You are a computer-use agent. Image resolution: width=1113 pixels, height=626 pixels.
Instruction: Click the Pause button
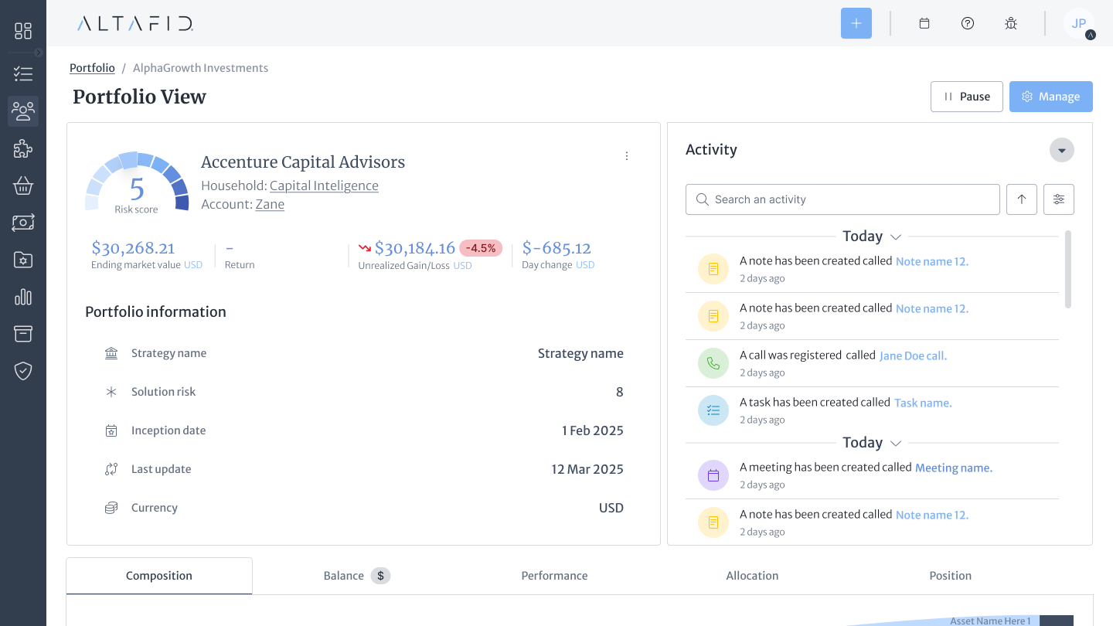[x=967, y=97]
